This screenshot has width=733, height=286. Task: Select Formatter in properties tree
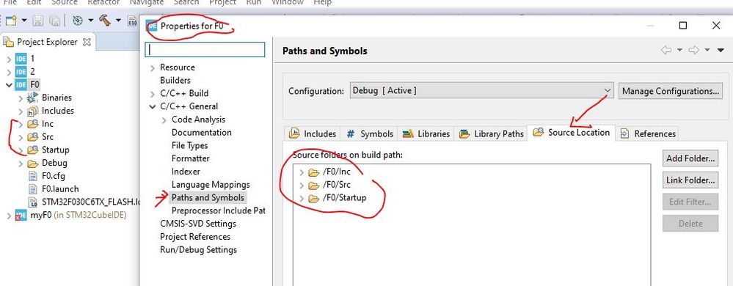click(x=191, y=158)
